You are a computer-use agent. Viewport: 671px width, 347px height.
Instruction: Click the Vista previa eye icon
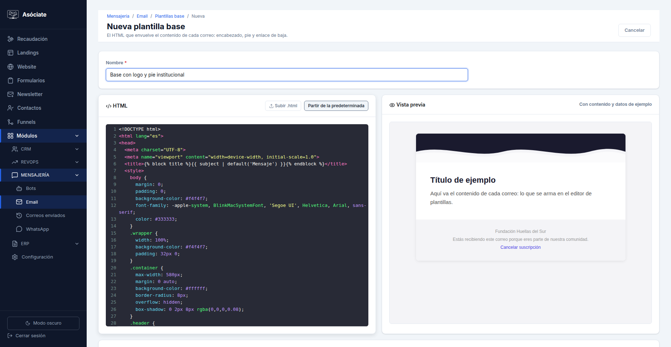click(392, 105)
